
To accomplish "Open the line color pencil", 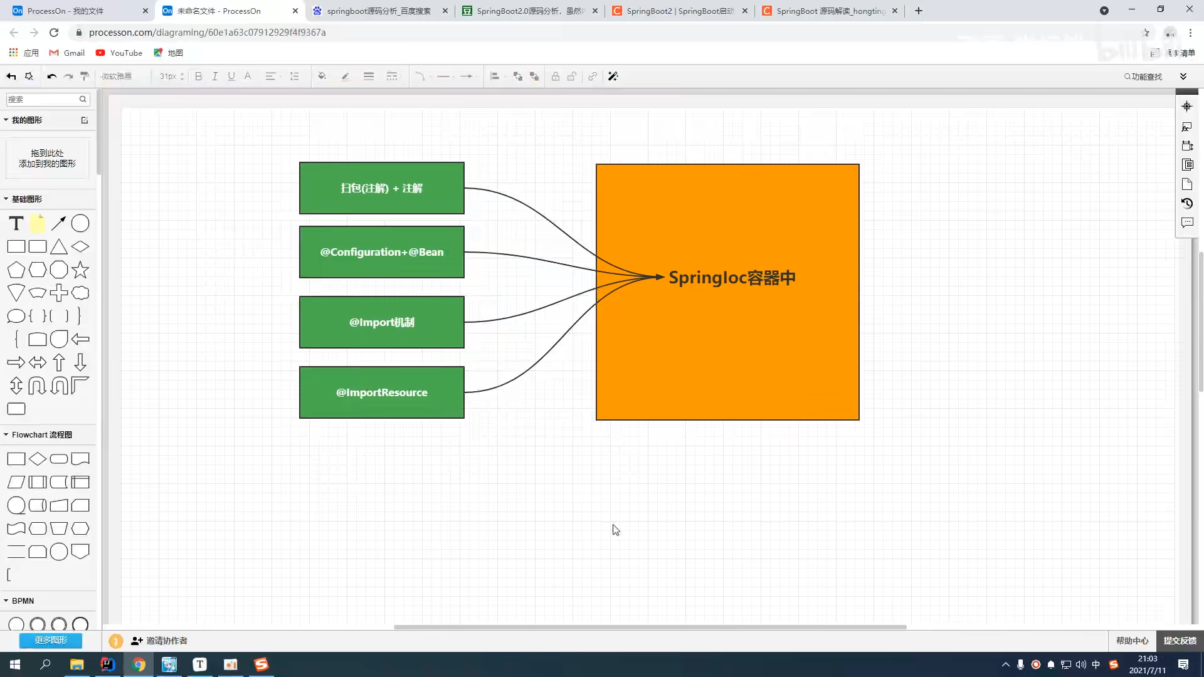I will [x=345, y=76].
